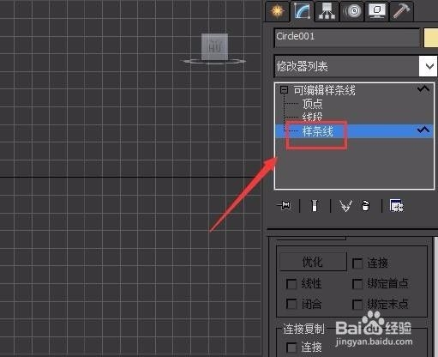Open the Create command panel tab
This screenshot has width=438, height=357.
point(277,11)
